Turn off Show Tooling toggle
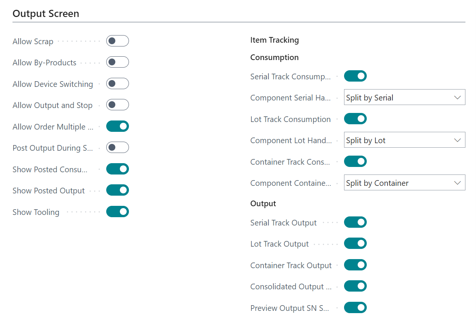Viewport: 476px width, 332px height. (117, 212)
